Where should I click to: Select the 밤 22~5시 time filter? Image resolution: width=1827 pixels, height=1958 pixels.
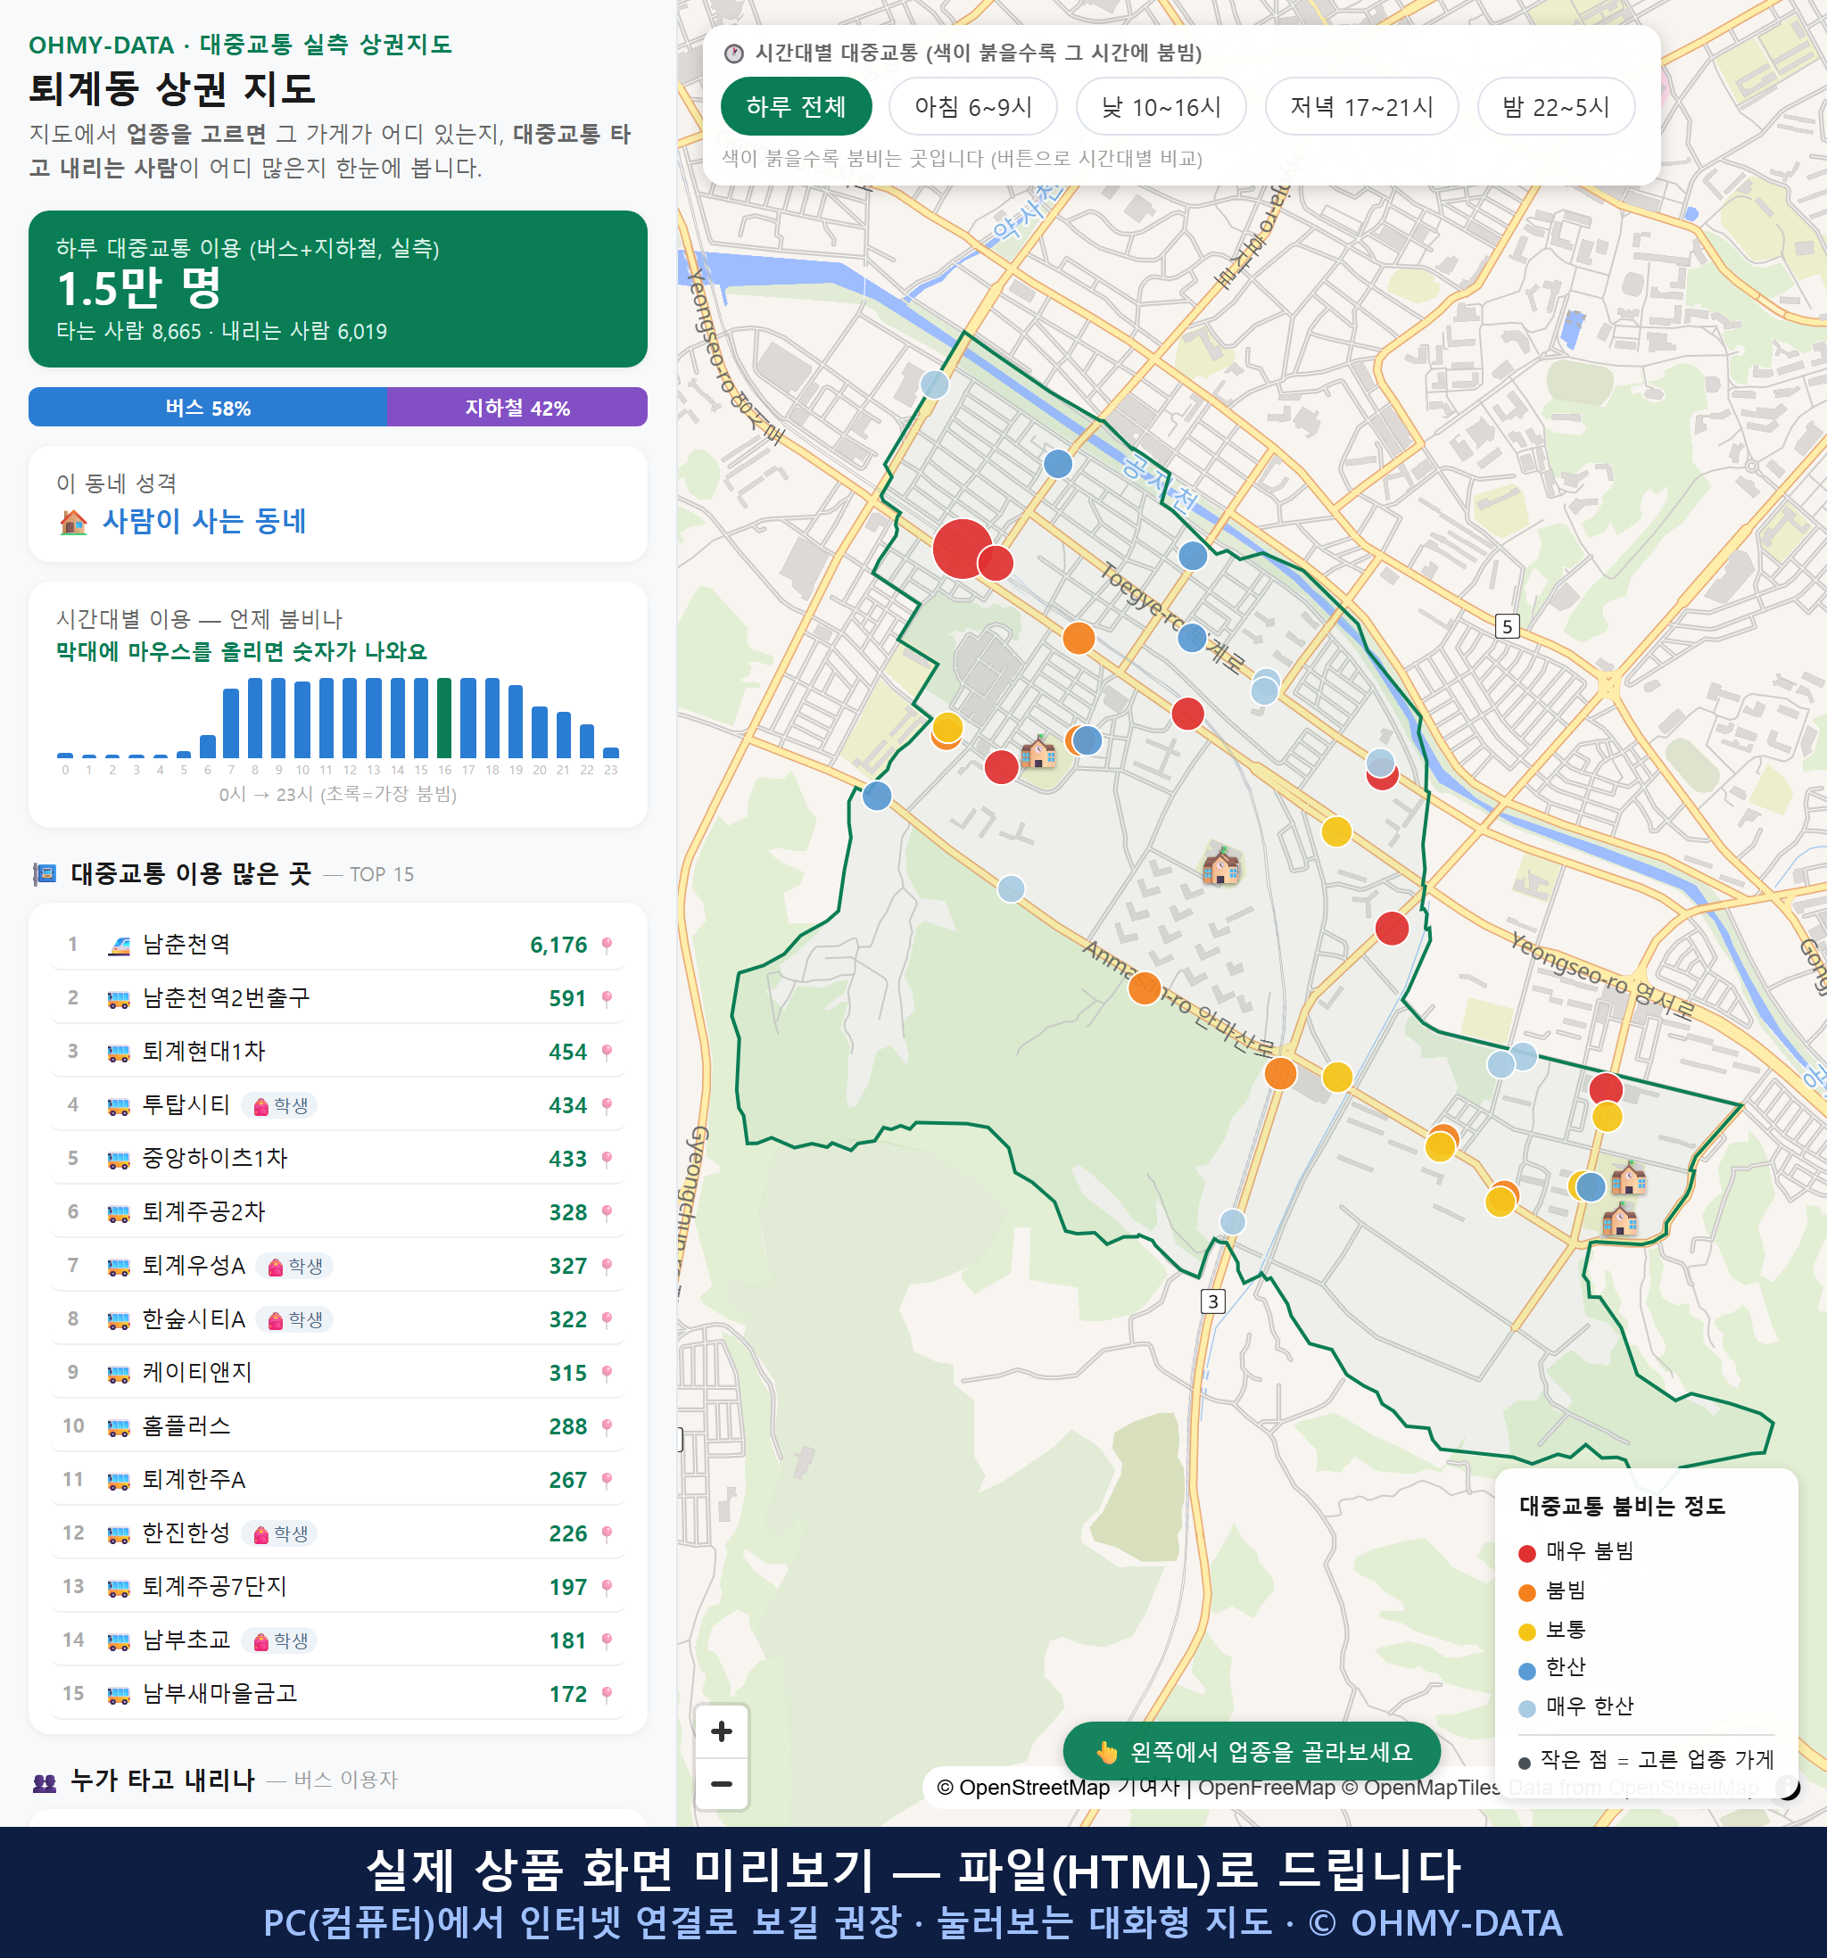tap(1556, 106)
